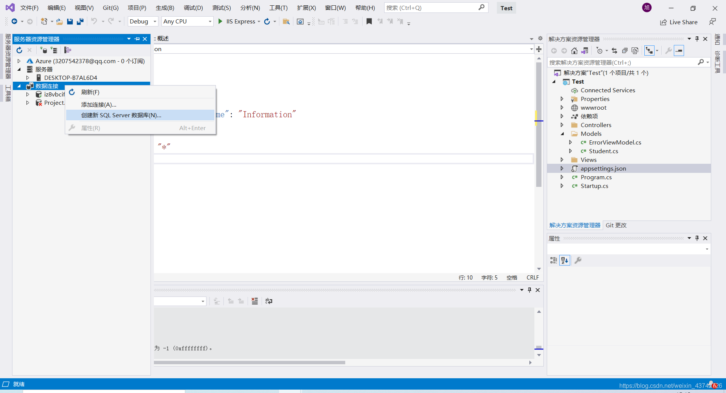Open the File (文件) menu
This screenshot has height=393, width=726.
(29, 8)
